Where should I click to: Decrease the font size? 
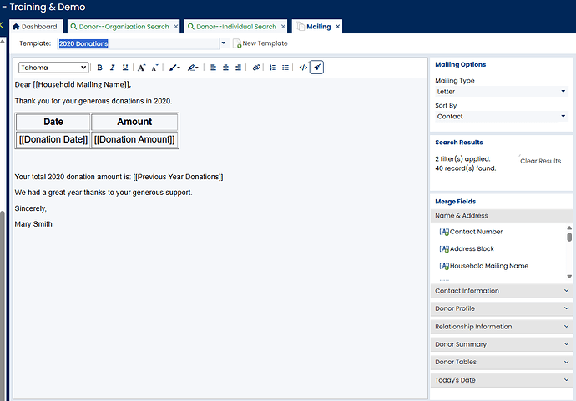point(154,68)
